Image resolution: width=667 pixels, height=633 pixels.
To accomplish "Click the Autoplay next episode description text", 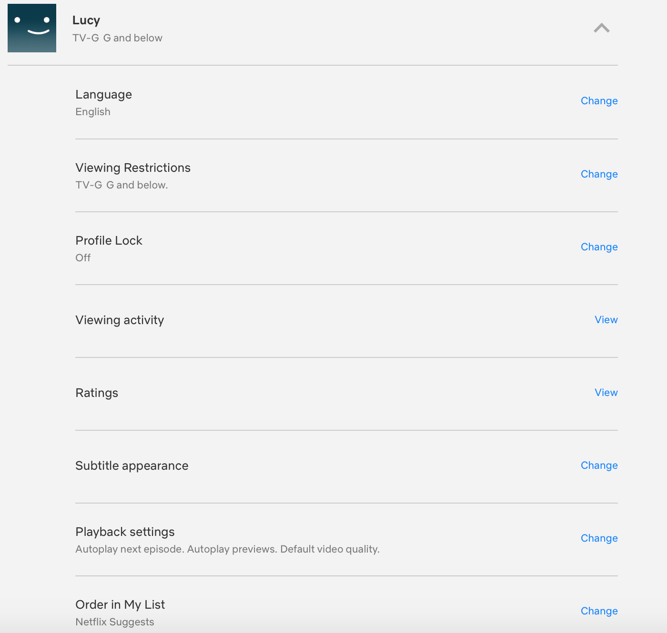I will point(228,549).
